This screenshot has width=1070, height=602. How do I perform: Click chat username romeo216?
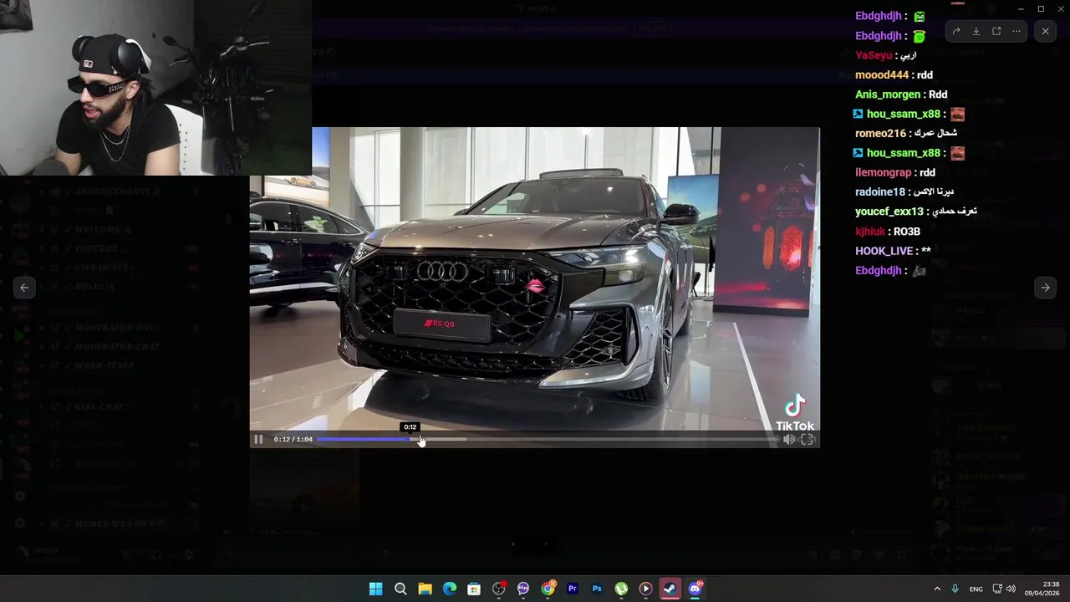(881, 134)
